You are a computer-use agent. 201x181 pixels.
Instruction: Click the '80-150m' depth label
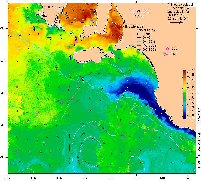point(148,42)
